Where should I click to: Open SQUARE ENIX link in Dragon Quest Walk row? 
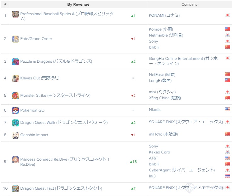pos(186,122)
